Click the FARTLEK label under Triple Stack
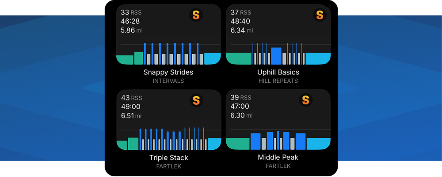 (168, 166)
